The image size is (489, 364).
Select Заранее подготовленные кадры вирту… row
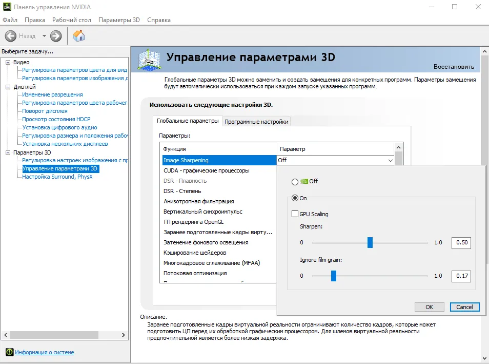[x=219, y=232]
